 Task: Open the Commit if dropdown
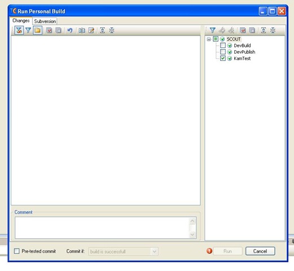(124, 251)
